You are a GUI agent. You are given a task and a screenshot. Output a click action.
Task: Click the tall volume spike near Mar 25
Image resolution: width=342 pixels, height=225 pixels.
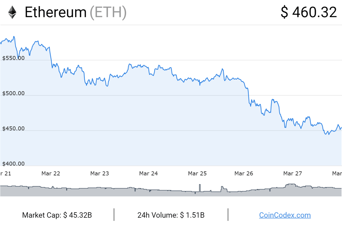pyautogui.click(x=200, y=187)
